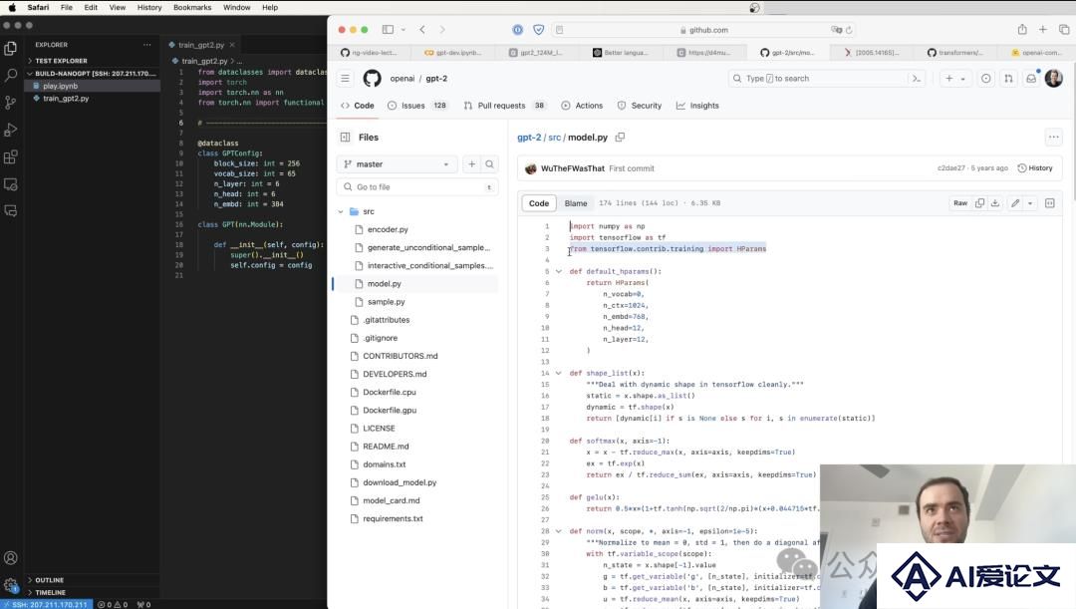Copy file path next to model.py
1076x609 pixels.
tap(620, 138)
